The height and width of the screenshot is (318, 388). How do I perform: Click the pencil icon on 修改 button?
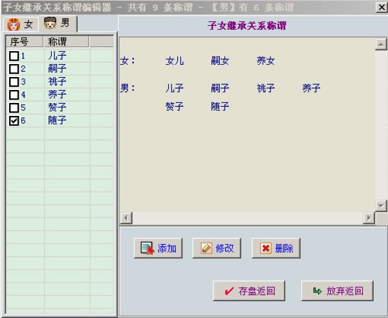(x=206, y=248)
